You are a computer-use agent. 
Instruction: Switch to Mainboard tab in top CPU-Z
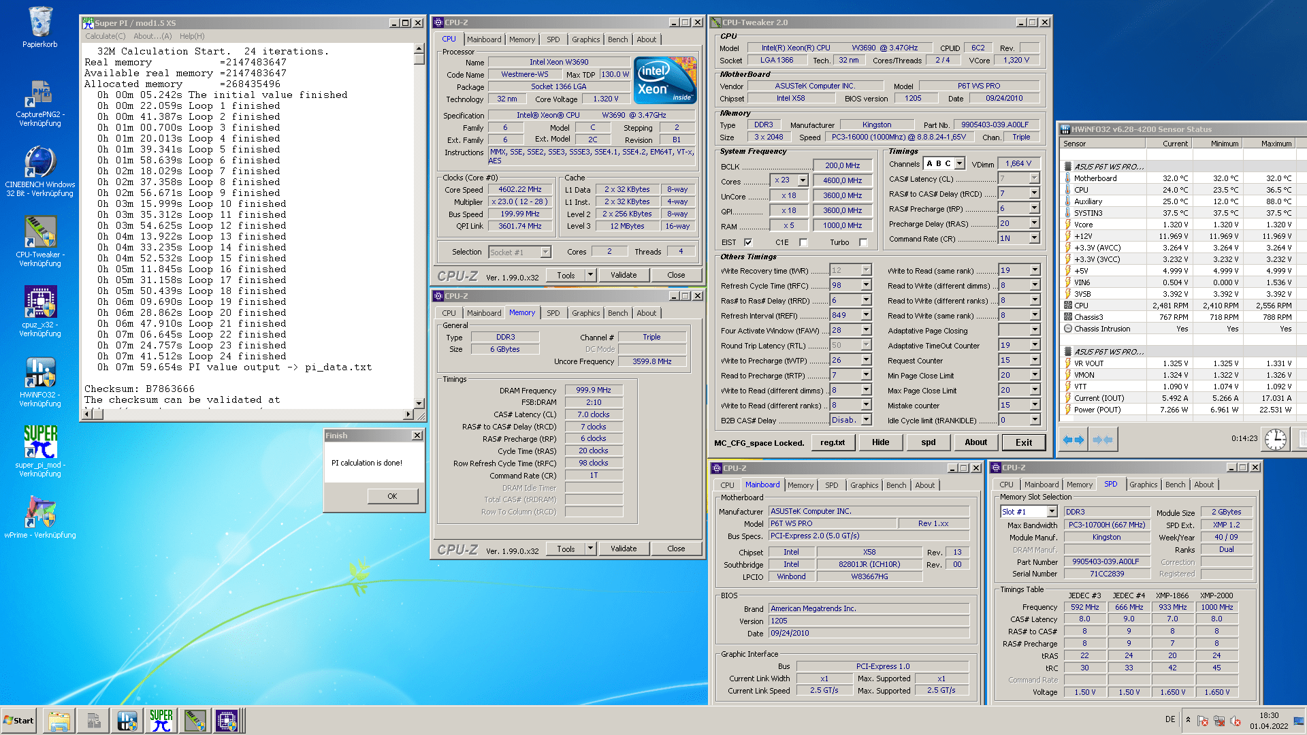[484, 39]
